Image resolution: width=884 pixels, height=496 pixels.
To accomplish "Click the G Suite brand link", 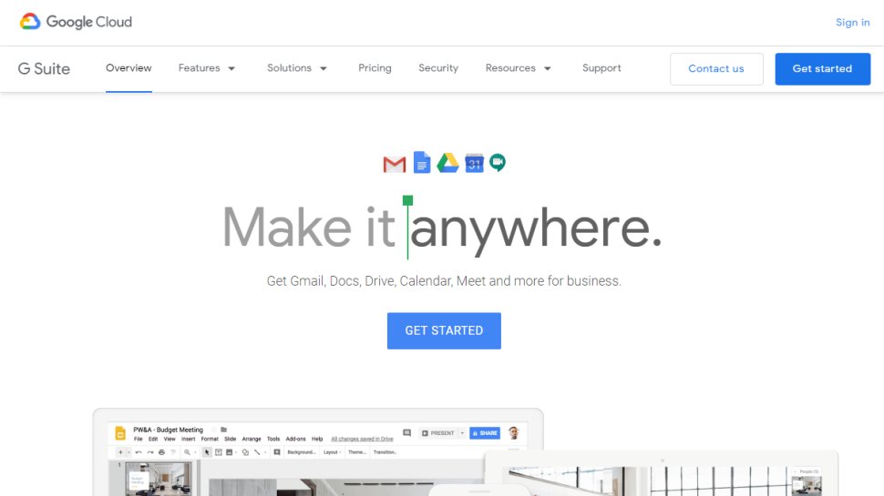I will pyautogui.click(x=44, y=68).
